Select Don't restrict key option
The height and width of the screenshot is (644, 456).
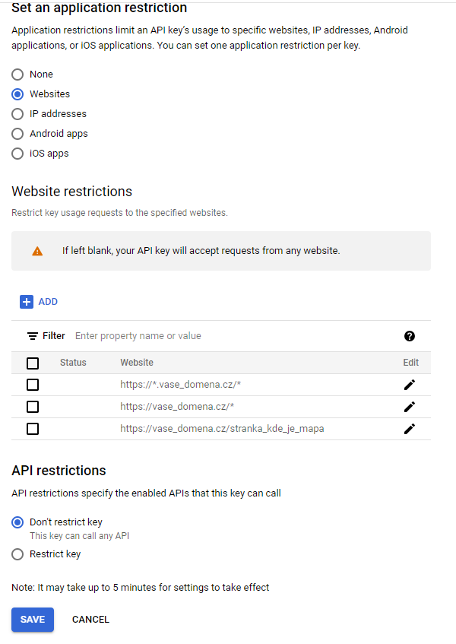pyautogui.click(x=17, y=522)
